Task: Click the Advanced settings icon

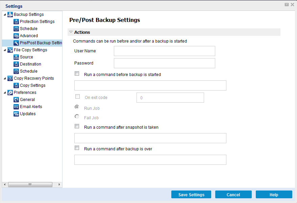Action: tap(16, 35)
